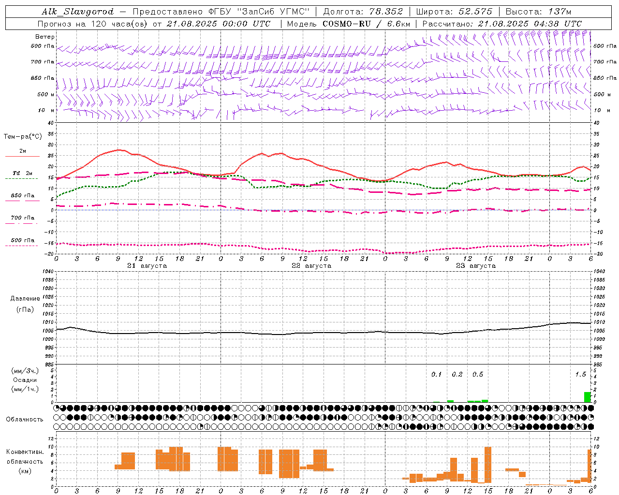Click the left 10 м wind level label
The height and width of the screenshot is (495, 619).
click(x=46, y=110)
